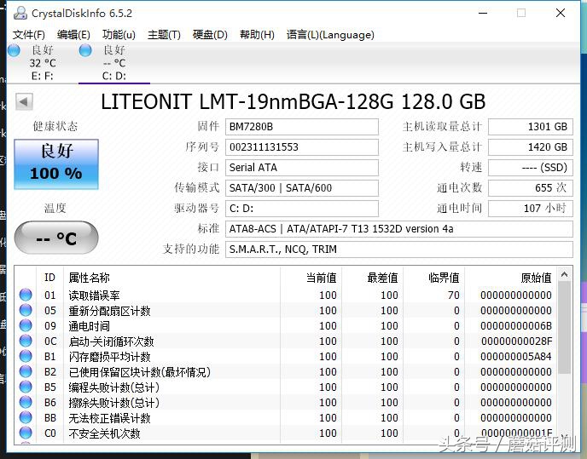The width and height of the screenshot is (587, 459).
Task: Click the 临界值 column header
Action: pos(433,278)
